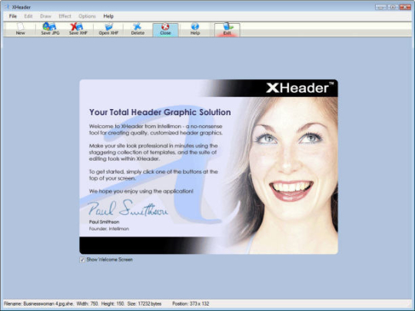
Task: Click the Save JPG toolbar icon
Action: 50,29
